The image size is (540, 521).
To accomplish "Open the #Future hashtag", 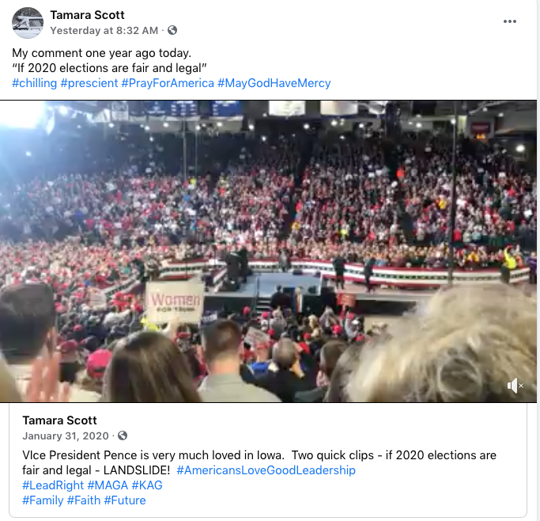I will tap(125, 500).
